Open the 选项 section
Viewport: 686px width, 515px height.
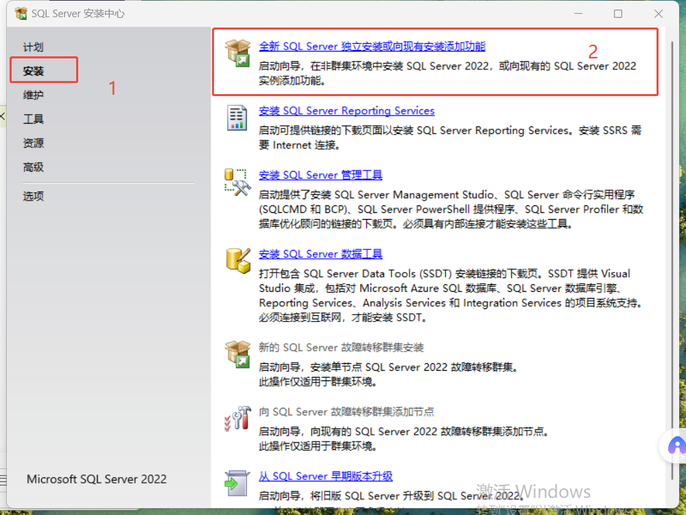tap(33, 196)
